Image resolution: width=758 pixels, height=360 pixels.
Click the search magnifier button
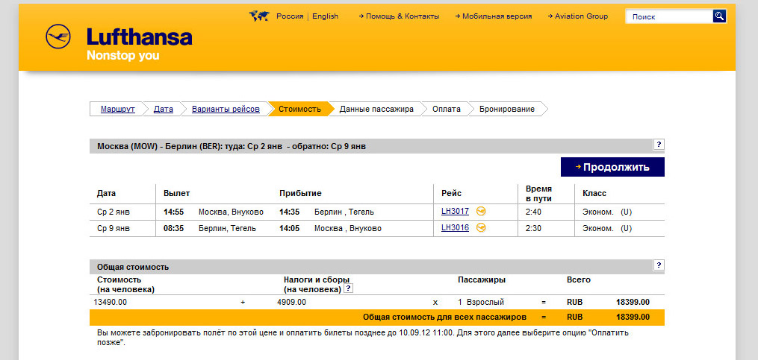coord(719,16)
